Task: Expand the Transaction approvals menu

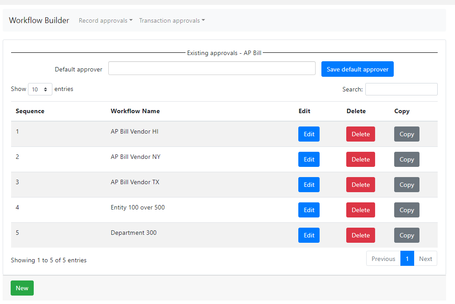Action: pyautogui.click(x=172, y=20)
